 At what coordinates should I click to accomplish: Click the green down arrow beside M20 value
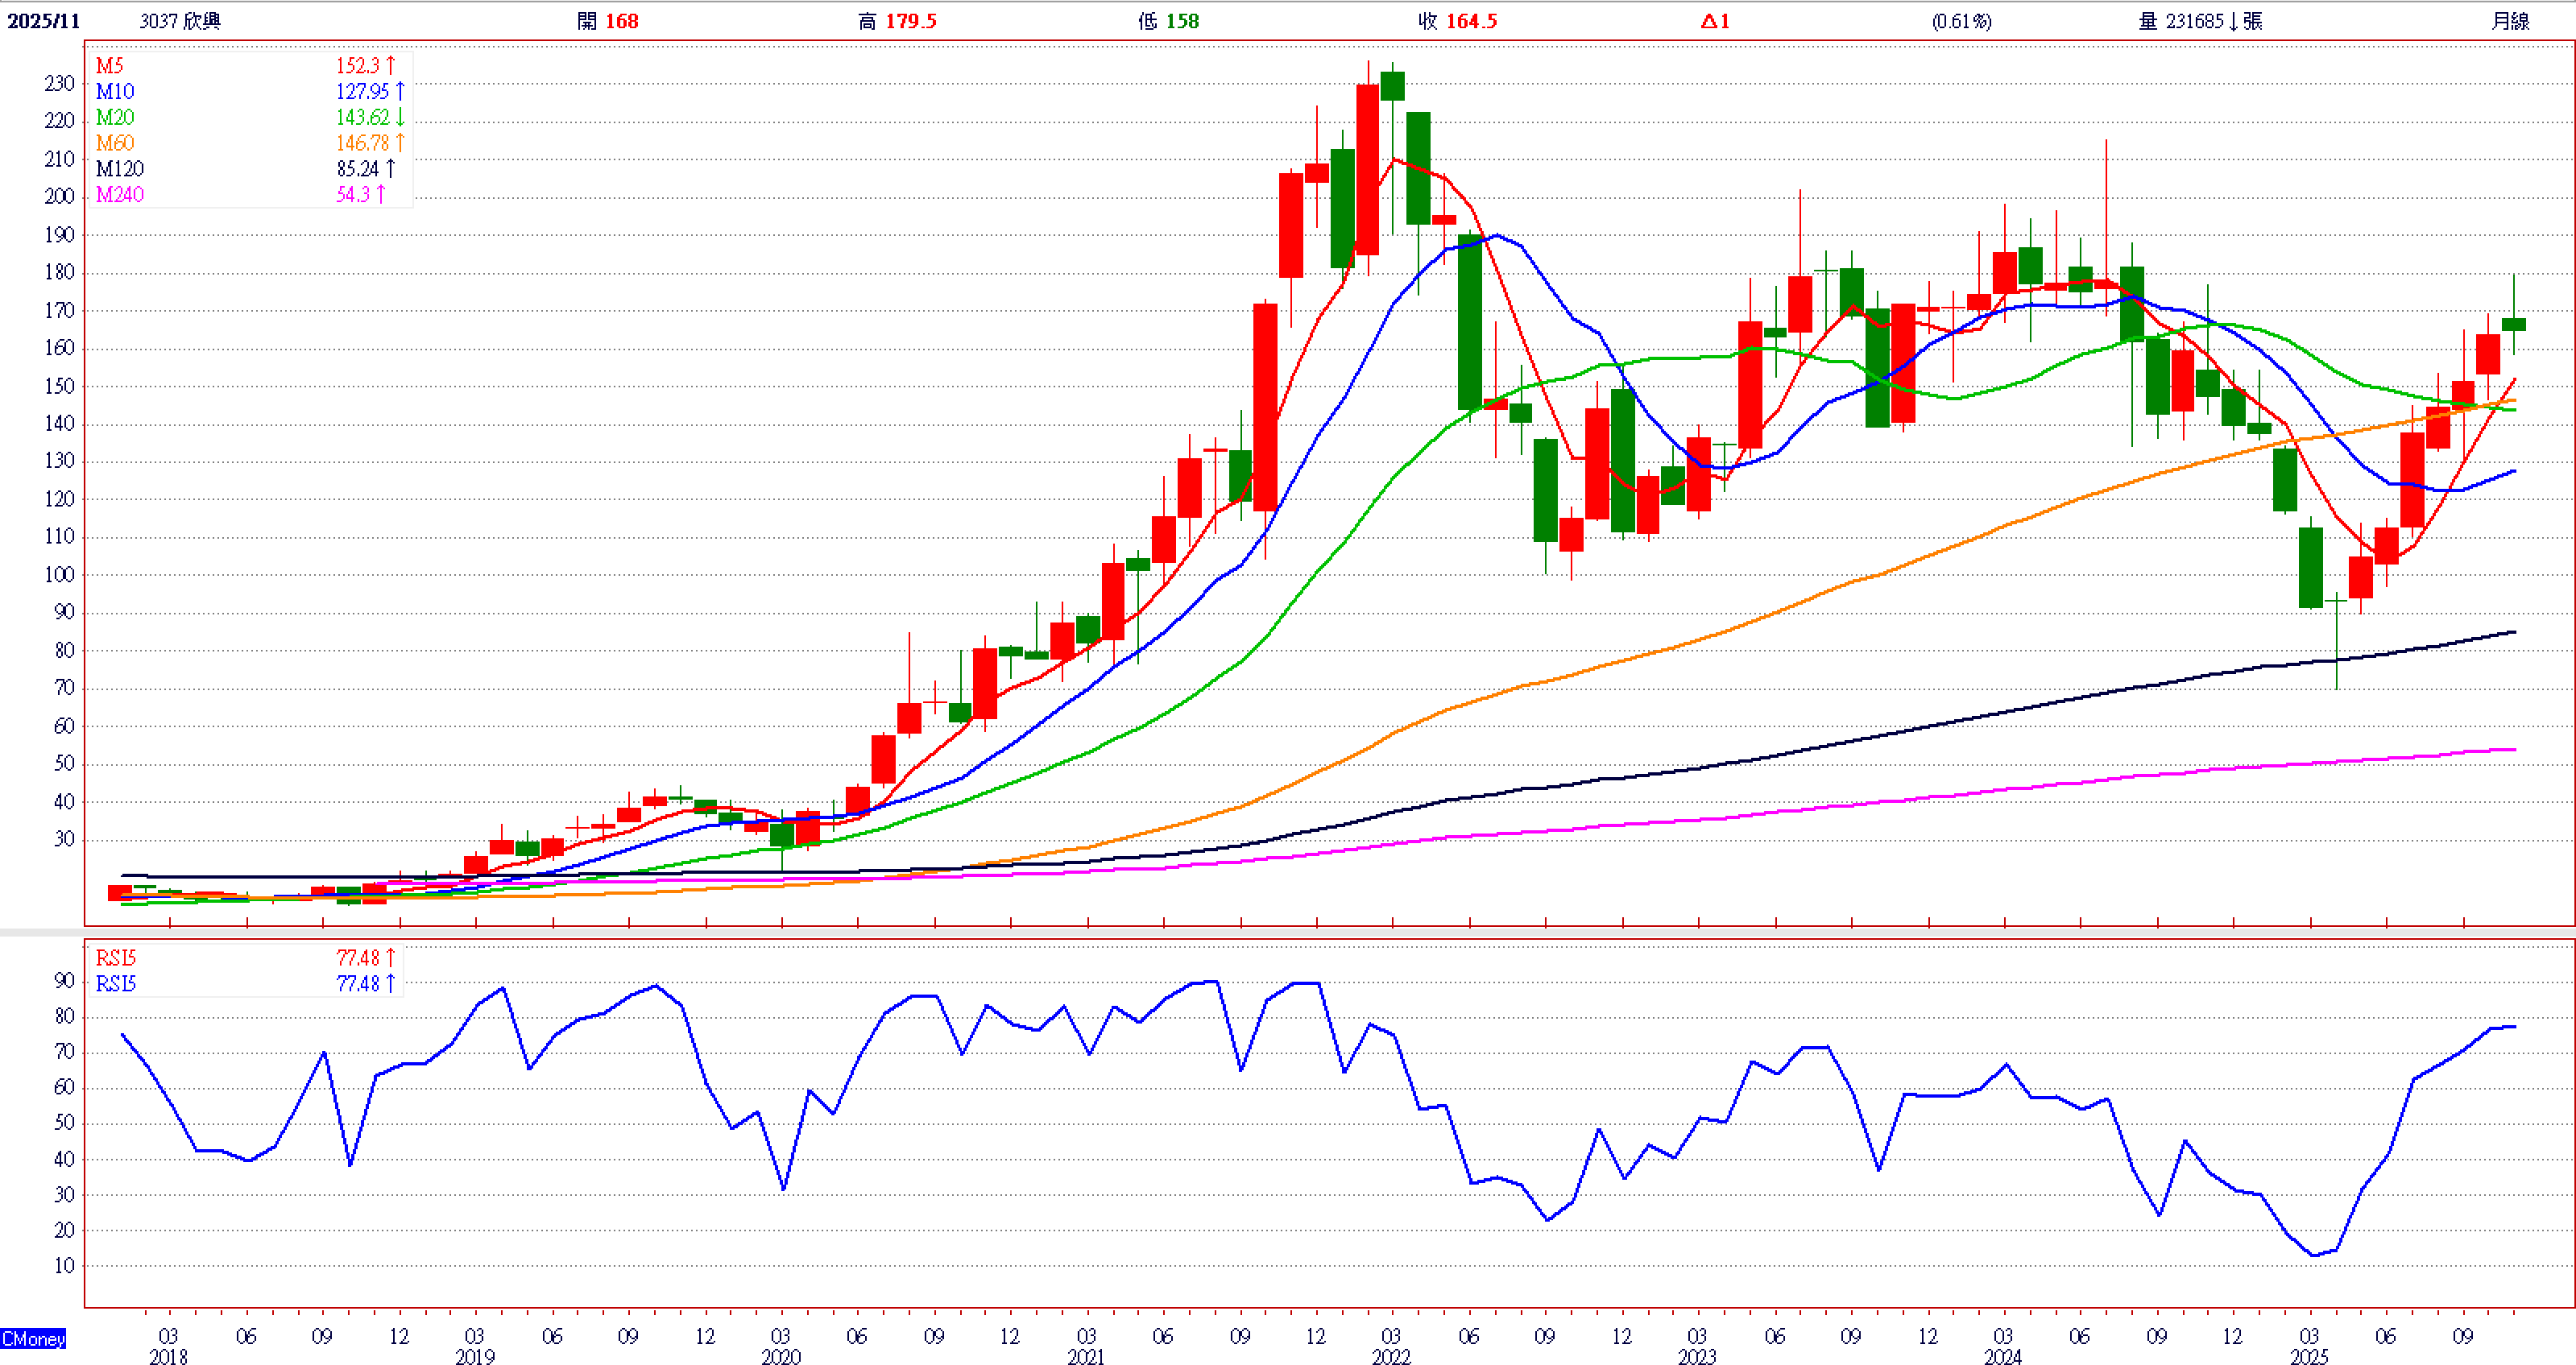[400, 118]
